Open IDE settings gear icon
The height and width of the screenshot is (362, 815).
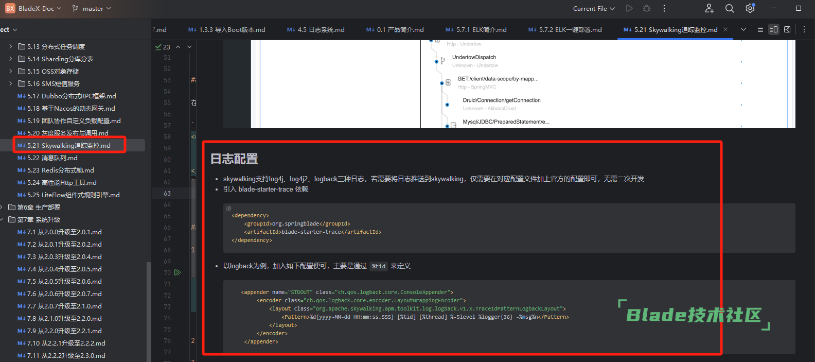pyautogui.click(x=750, y=8)
